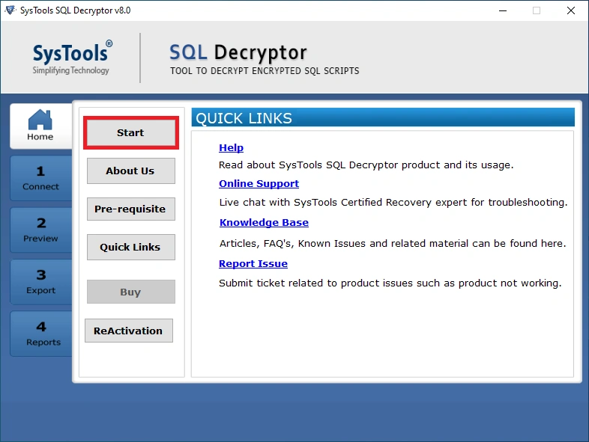Go to step 2 Preview tab

click(x=40, y=230)
